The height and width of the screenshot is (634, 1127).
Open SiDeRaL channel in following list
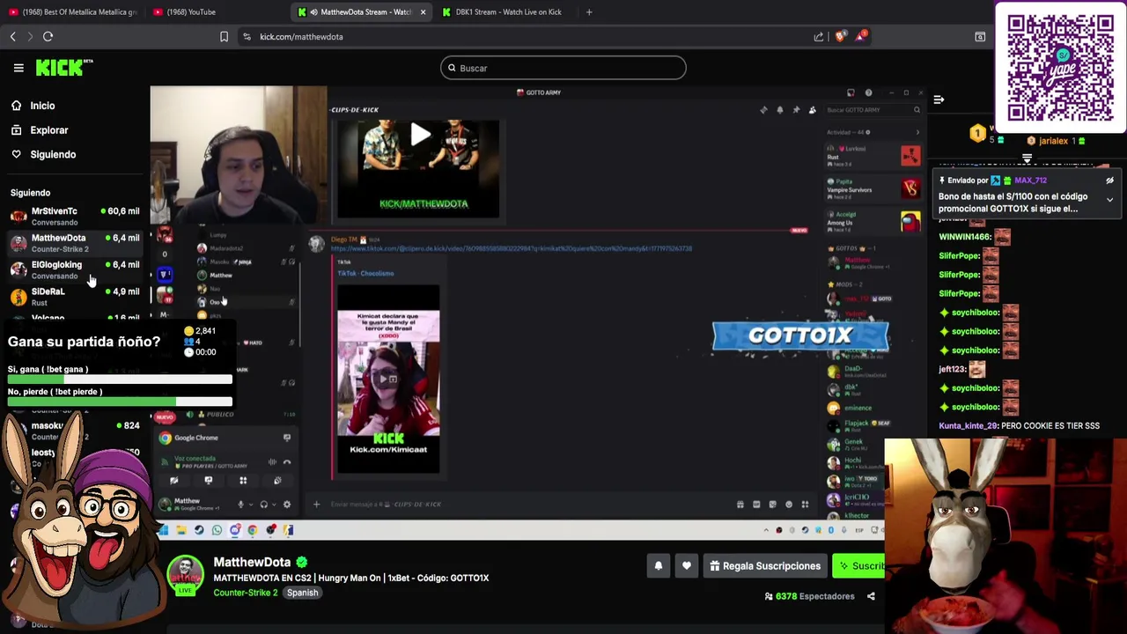[x=75, y=296]
